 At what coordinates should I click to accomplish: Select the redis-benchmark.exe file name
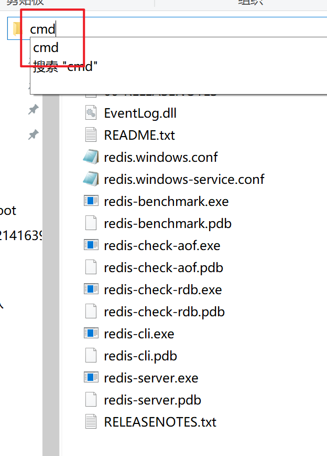166,202
